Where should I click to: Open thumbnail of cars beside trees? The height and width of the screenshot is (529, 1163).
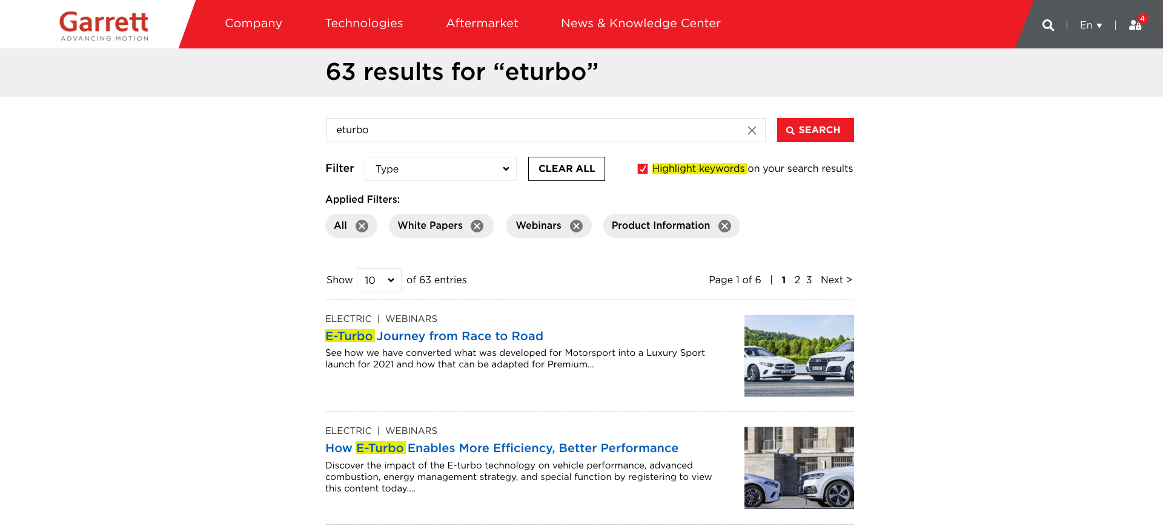tap(799, 356)
